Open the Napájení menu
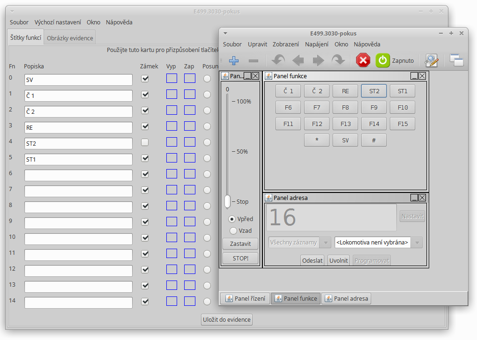 316,44
